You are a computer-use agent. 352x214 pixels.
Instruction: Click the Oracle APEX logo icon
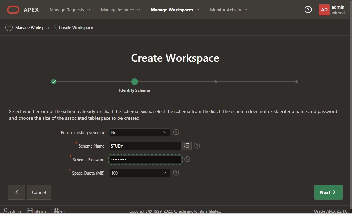(13, 10)
